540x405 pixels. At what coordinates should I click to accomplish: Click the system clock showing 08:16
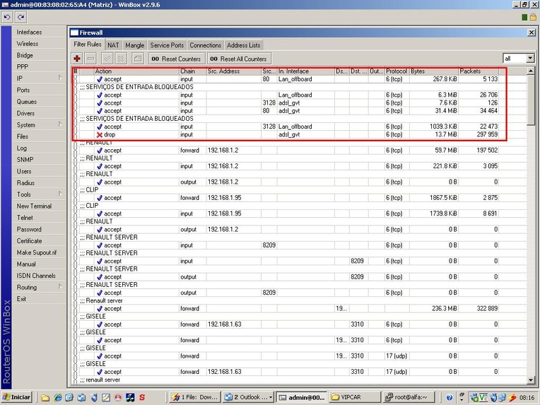click(527, 398)
